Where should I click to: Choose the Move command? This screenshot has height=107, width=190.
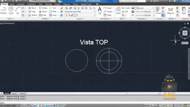coord(32,8)
